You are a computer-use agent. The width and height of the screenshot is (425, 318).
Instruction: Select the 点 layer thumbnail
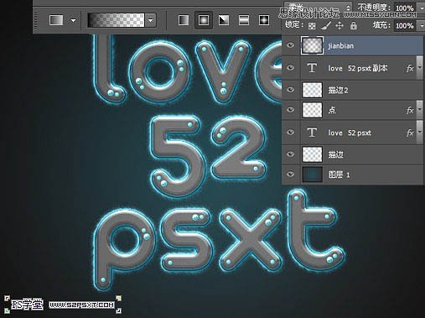pos(312,110)
